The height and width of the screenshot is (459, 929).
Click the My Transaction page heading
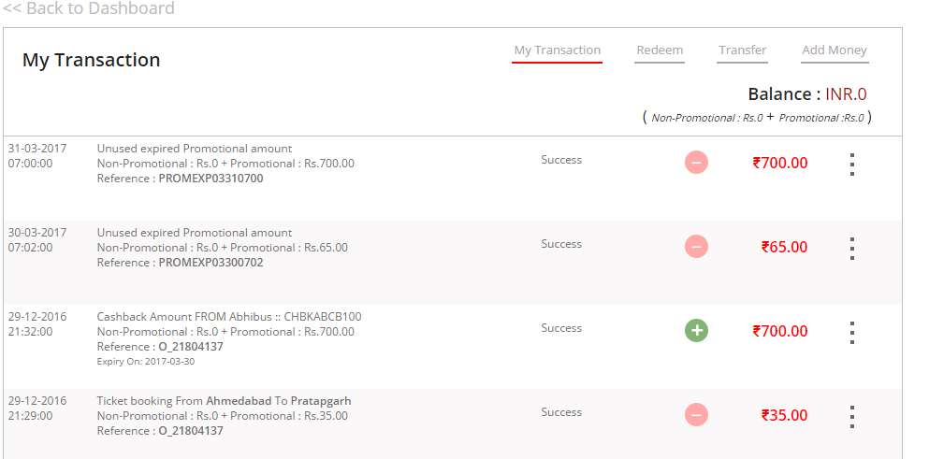(x=92, y=60)
